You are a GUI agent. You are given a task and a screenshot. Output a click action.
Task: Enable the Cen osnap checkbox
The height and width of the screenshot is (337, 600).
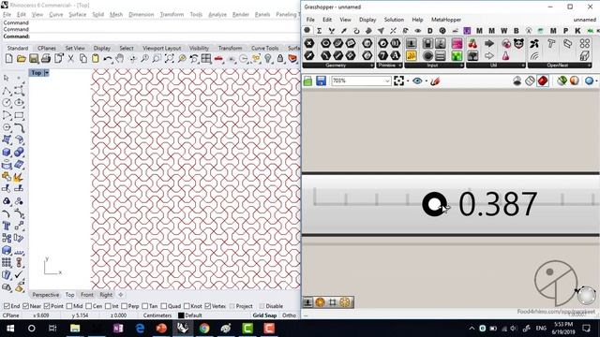(x=89, y=306)
